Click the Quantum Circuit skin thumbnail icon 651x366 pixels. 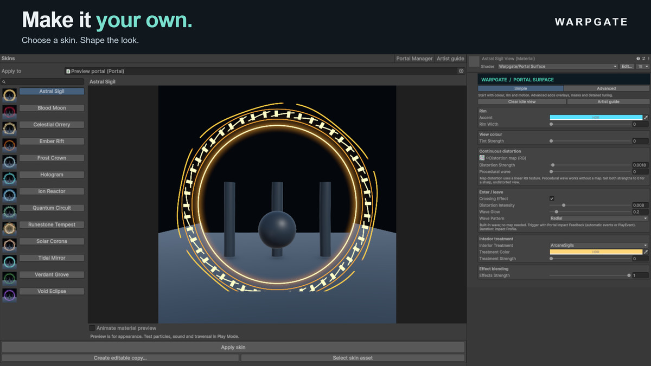(x=9, y=212)
